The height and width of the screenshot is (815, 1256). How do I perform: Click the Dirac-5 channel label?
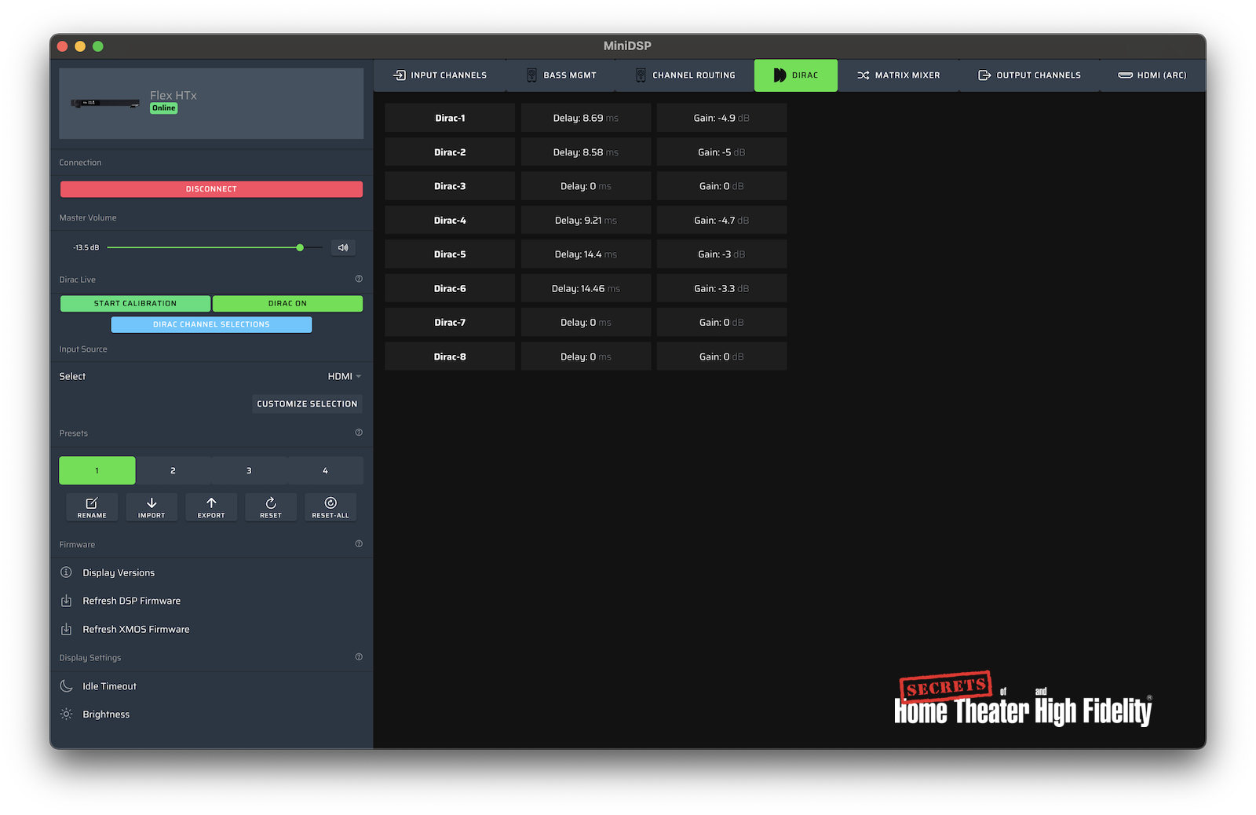pos(450,254)
